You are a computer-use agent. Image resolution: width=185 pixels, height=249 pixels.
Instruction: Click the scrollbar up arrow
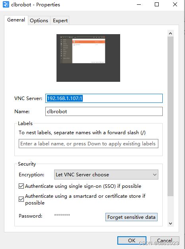pos(170,33)
